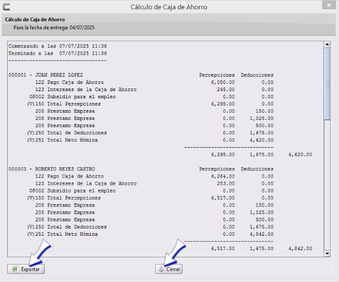Click Roberto Reyes's net total 4,842.00 at far right
The height and width of the screenshot is (282, 339).
pyautogui.click(x=300, y=249)
